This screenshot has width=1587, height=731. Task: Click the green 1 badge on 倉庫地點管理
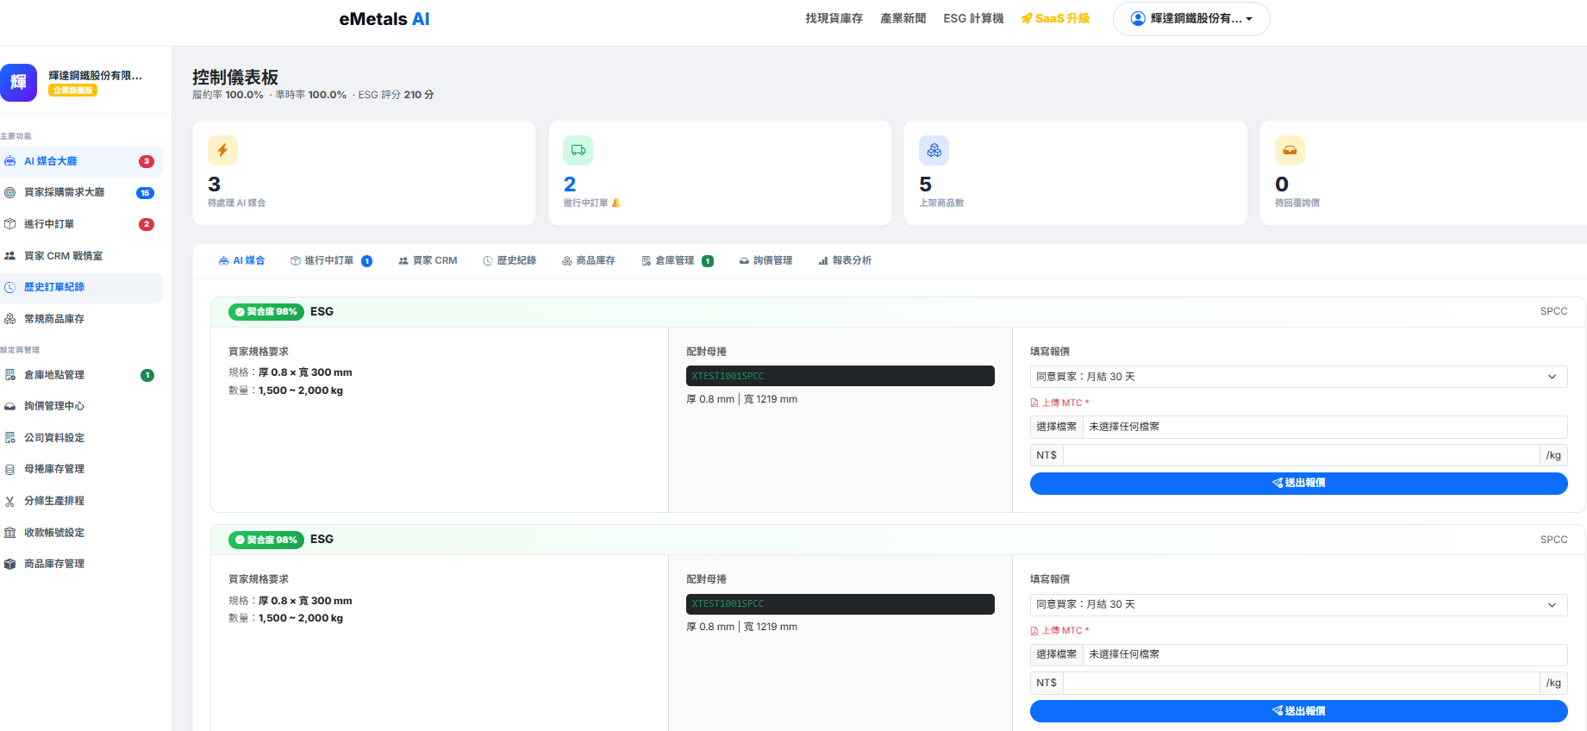click(147, 375)
